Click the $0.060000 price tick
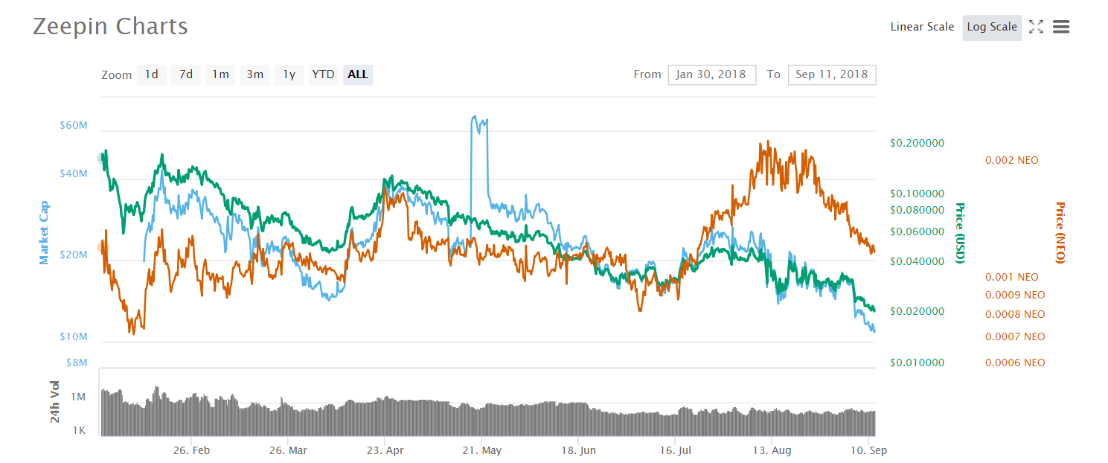1108x463 pixels. tap(917, 231)
